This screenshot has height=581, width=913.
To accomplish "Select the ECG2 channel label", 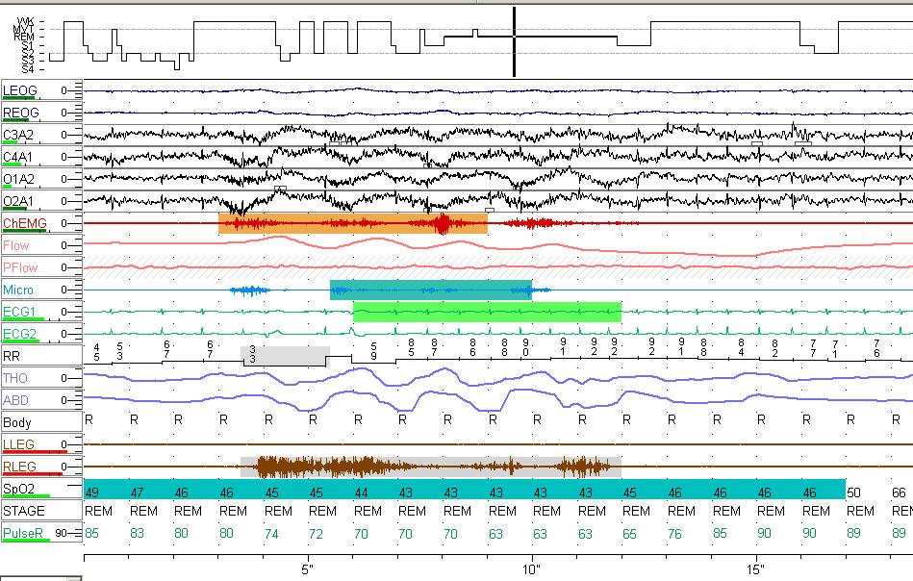I will [x=19, y=334].
